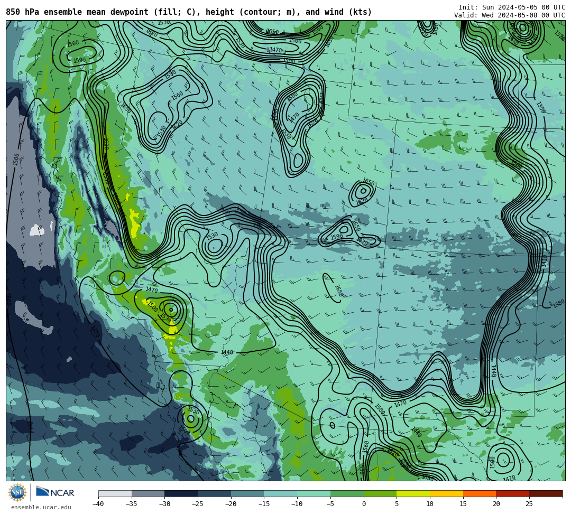
Task: Click the green -5 to 0 colorbar segment
Action: pos(347,493)
